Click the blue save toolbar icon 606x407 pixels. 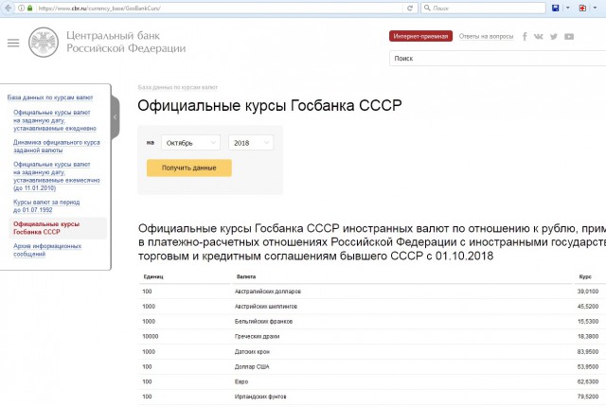click(556, 8)
